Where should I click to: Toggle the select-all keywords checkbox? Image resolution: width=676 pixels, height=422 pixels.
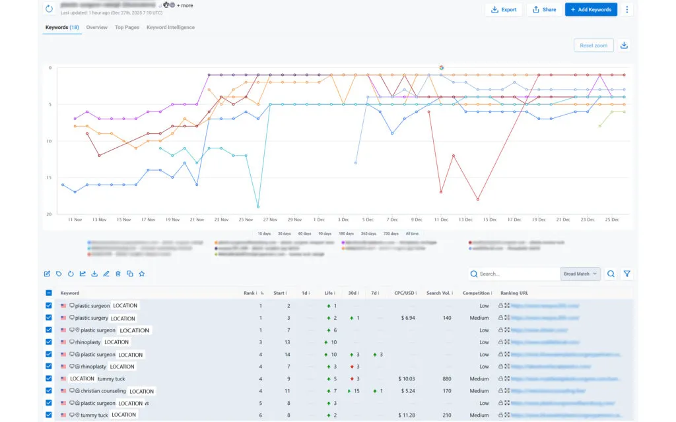(x=49, y=293)
